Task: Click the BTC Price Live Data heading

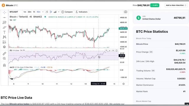Action: (x=17, y=97)
